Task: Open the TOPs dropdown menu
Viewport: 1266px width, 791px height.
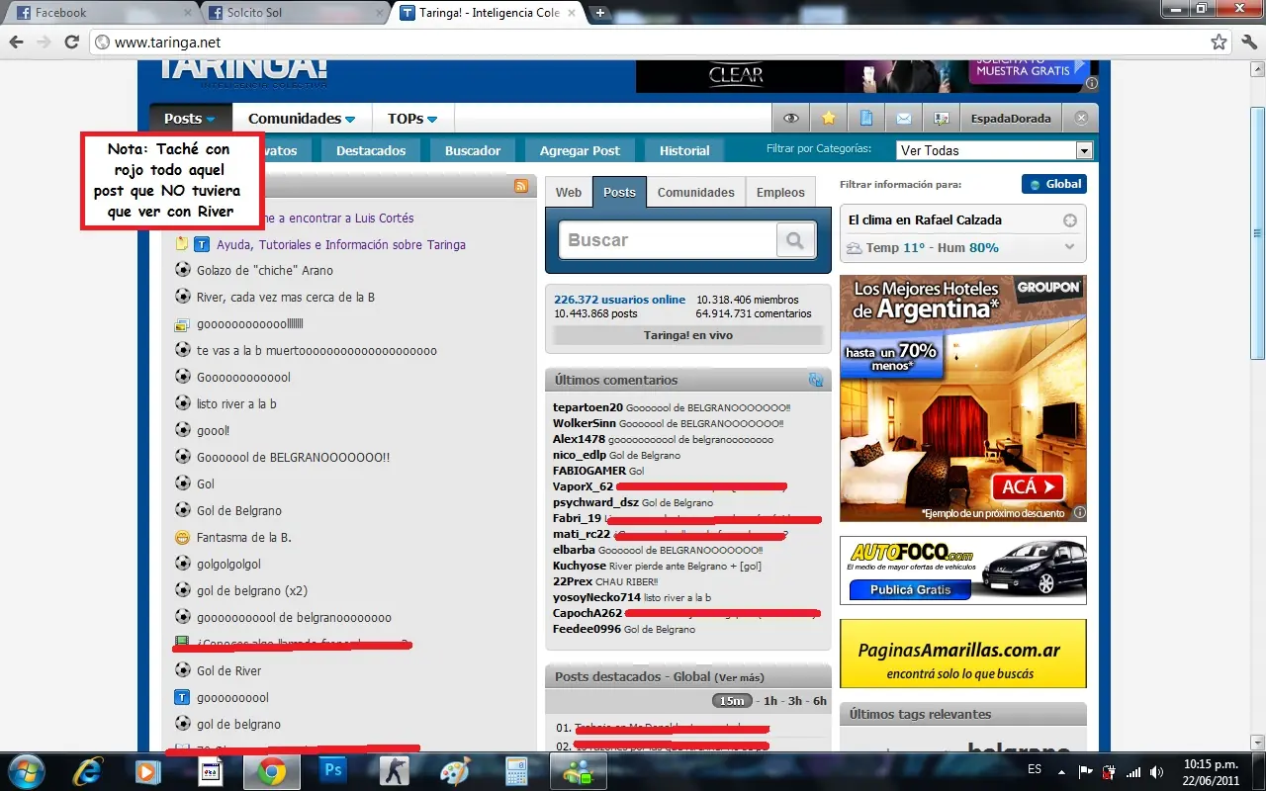Action: [412, 119]
